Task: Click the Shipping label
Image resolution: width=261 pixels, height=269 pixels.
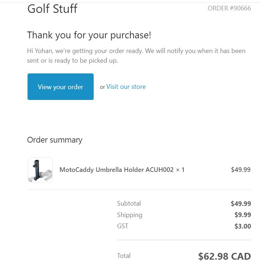Action: (x=129, y=215)
